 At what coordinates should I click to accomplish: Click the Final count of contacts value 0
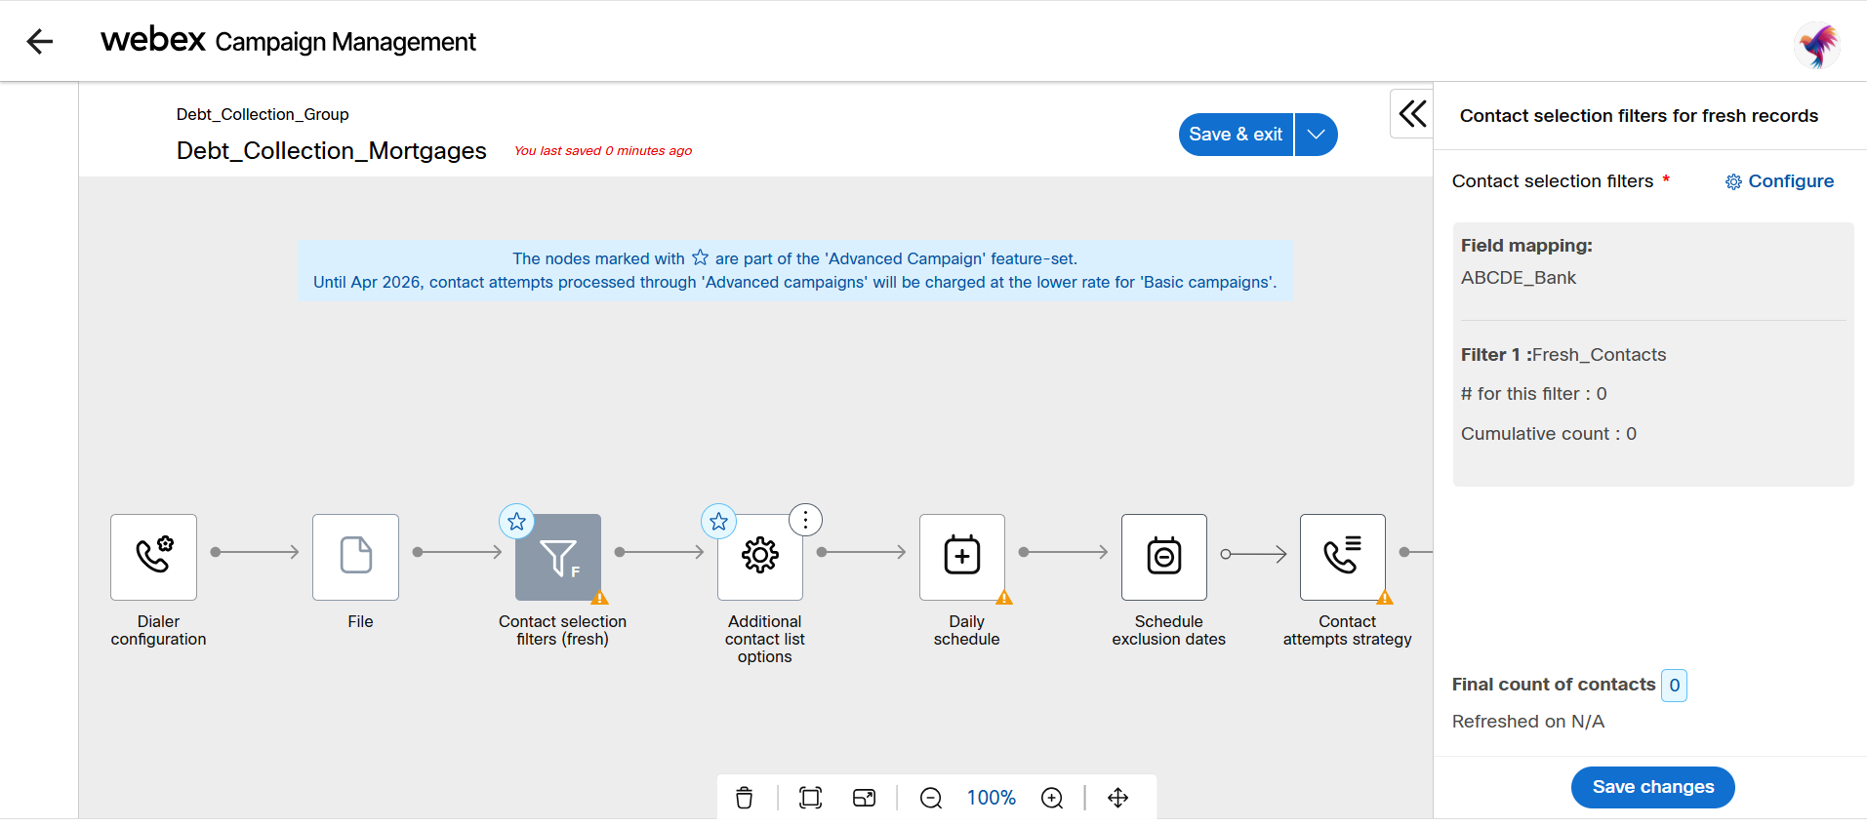pos(1675,685)
